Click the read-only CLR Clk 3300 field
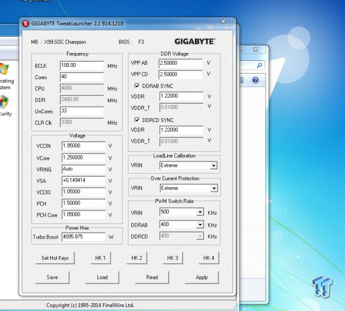This screenshot has height=311, width=345. point(82,122)
